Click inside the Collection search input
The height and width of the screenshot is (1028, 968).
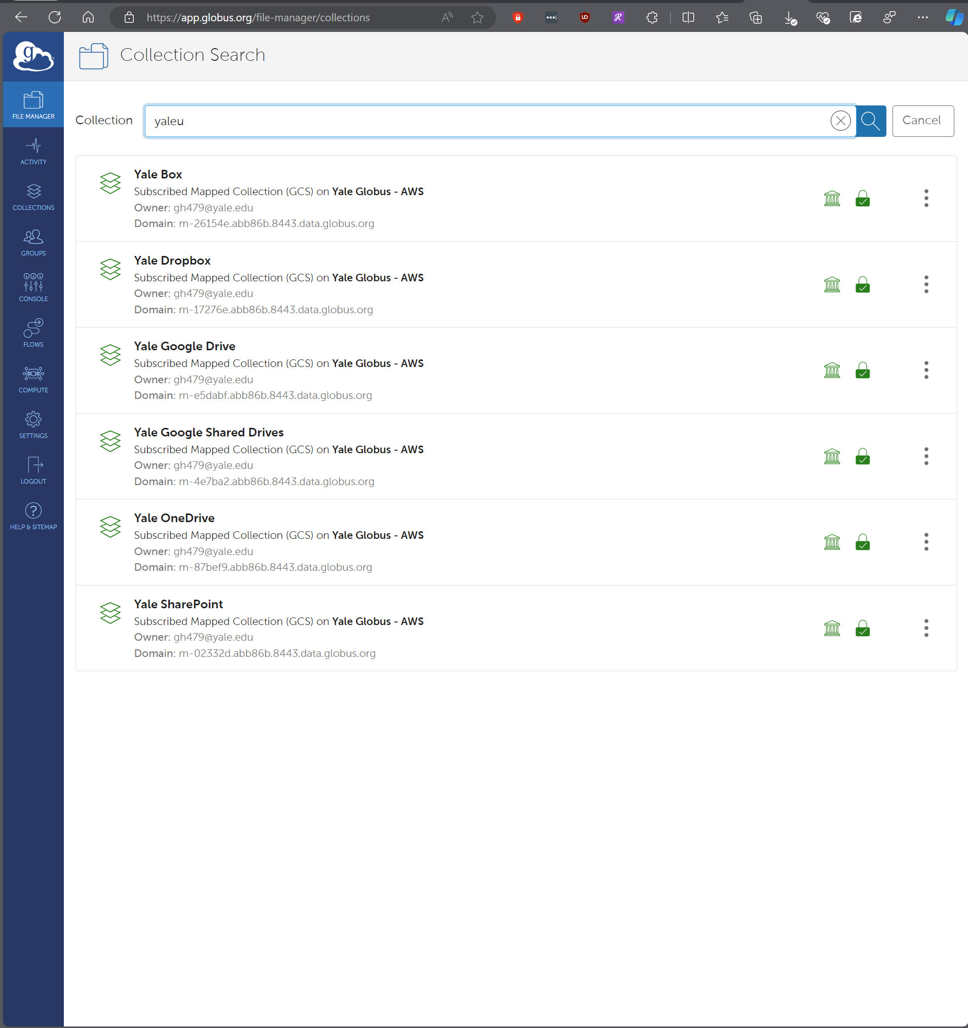[x=486, y=121]
